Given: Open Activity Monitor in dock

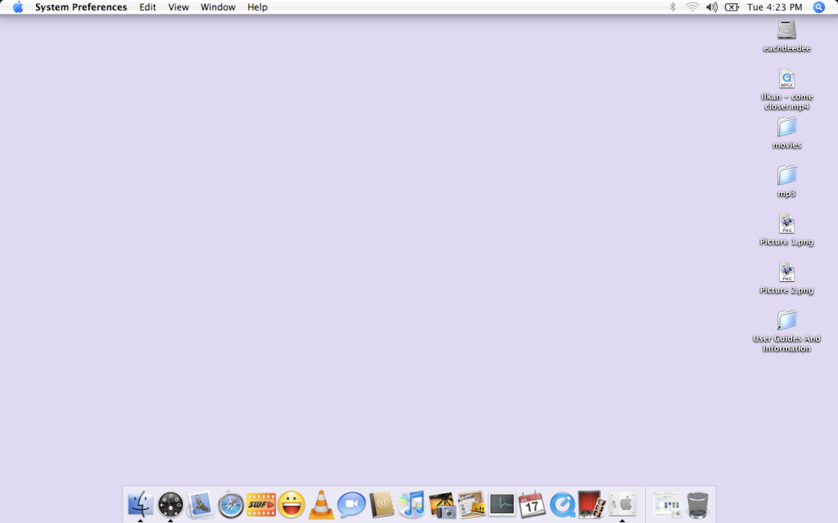Looking at the screenshot, I should 502,504.
